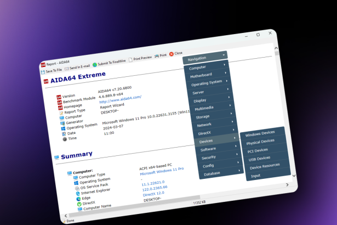This screenshot has height=225, width=337.
Task: Expand the Server submenu arrow
Action: 228,89
